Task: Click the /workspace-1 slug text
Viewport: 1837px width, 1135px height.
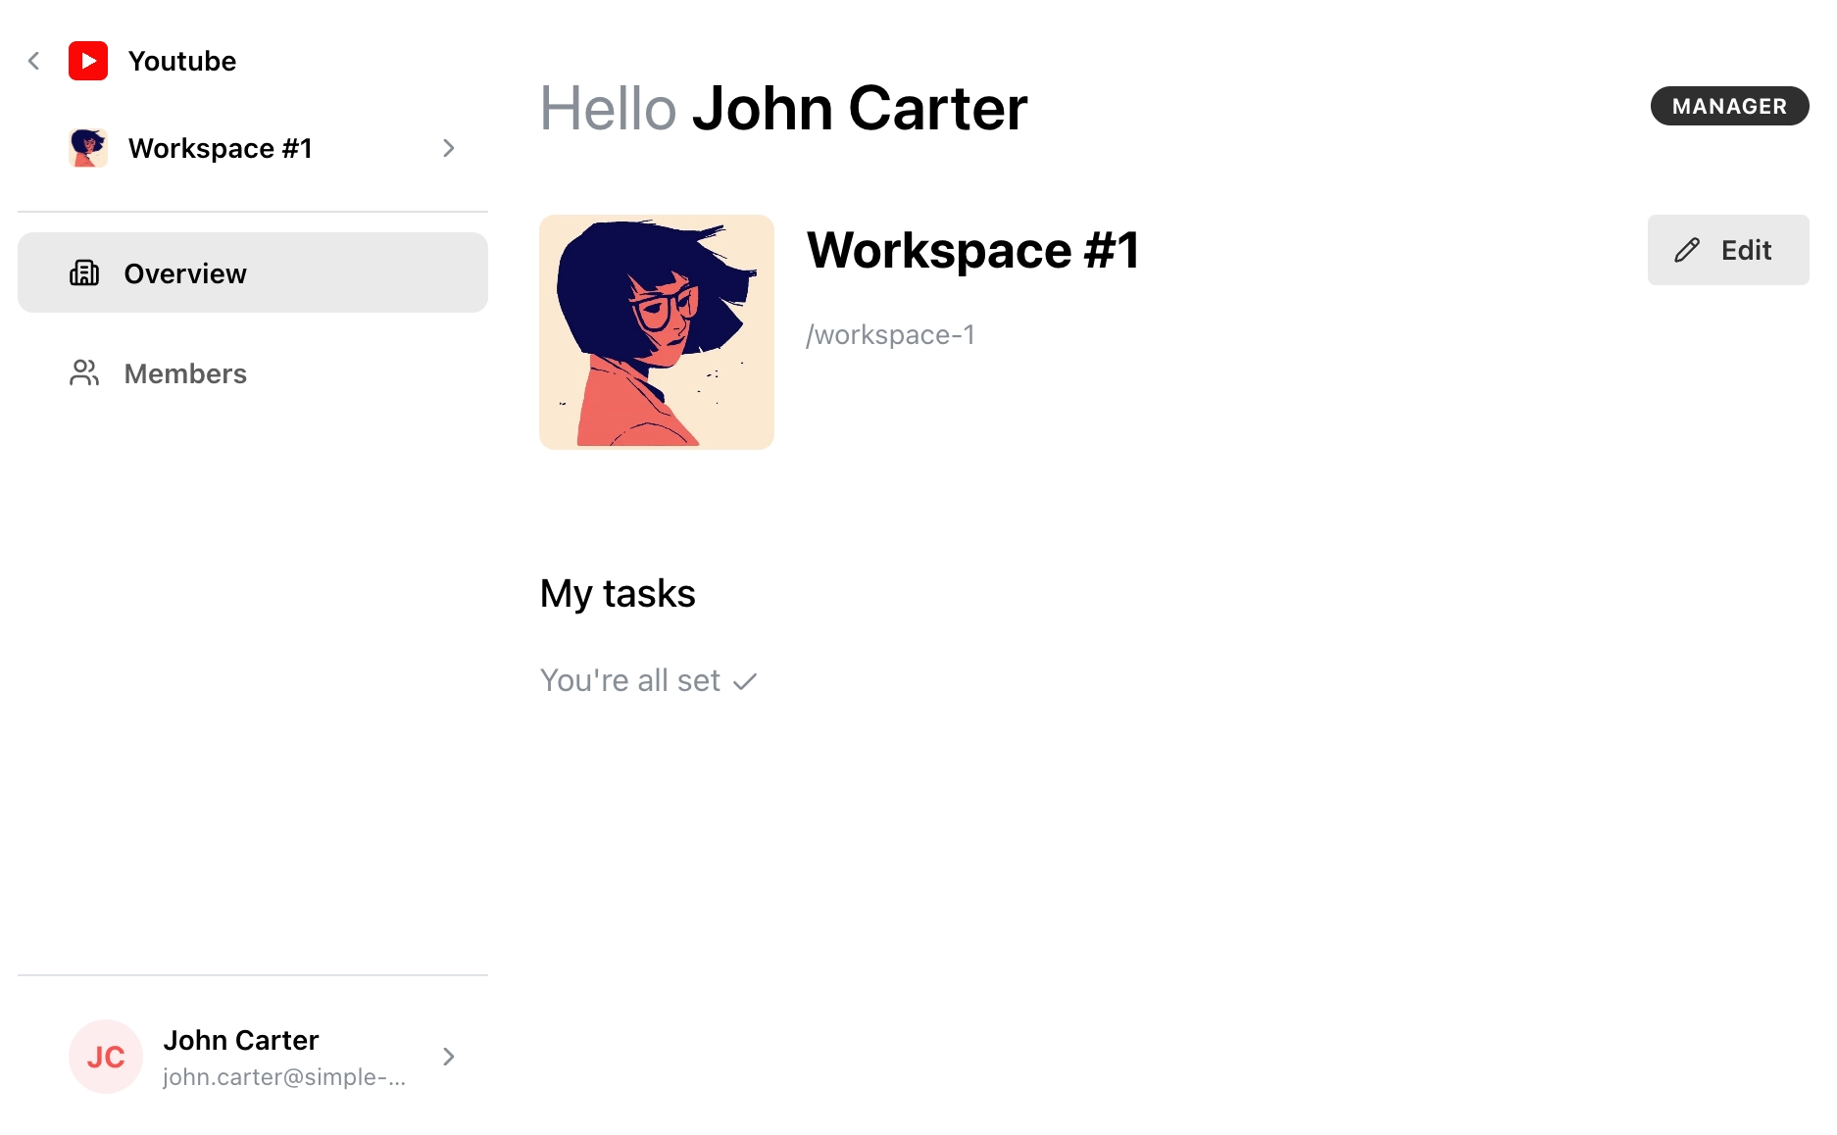Action: coord(890,335)
